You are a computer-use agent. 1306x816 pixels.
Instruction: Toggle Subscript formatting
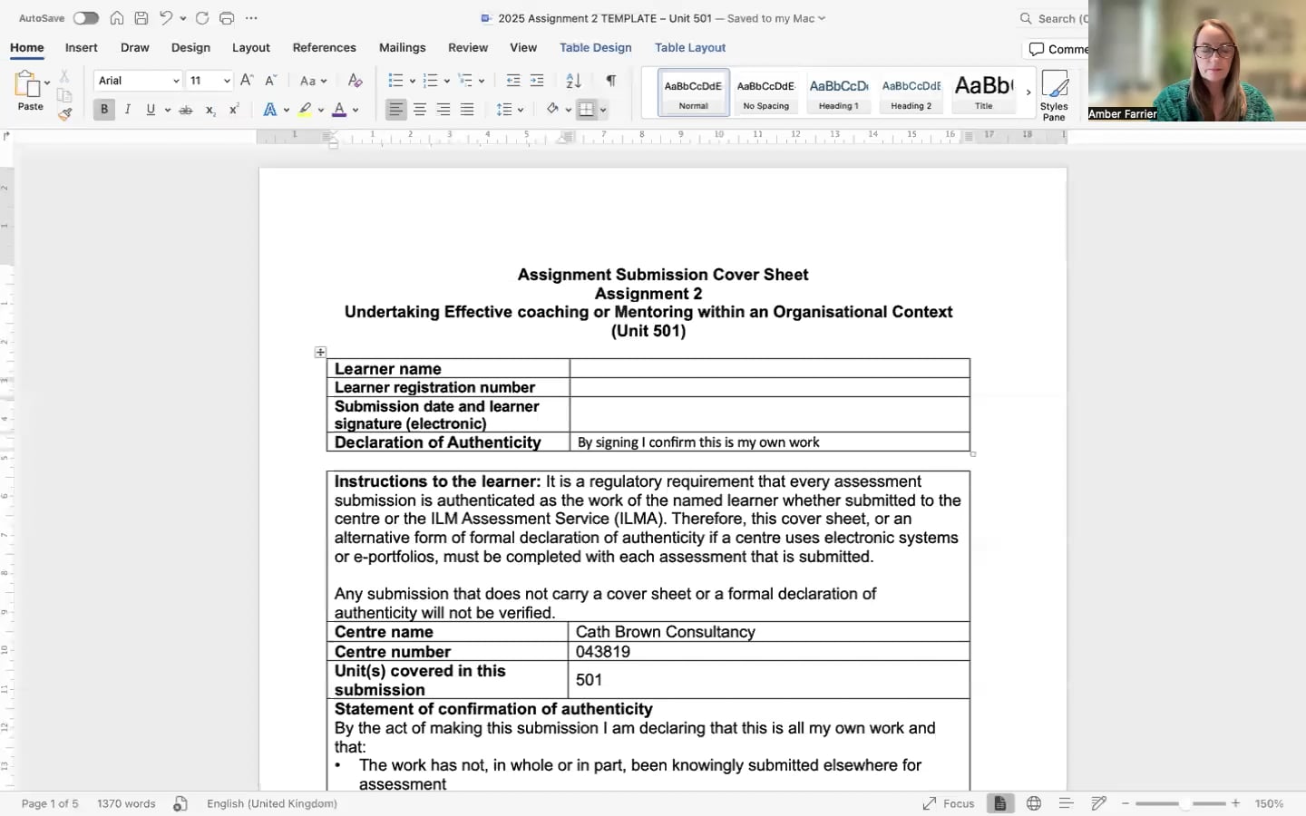click(x=210, y=110)
